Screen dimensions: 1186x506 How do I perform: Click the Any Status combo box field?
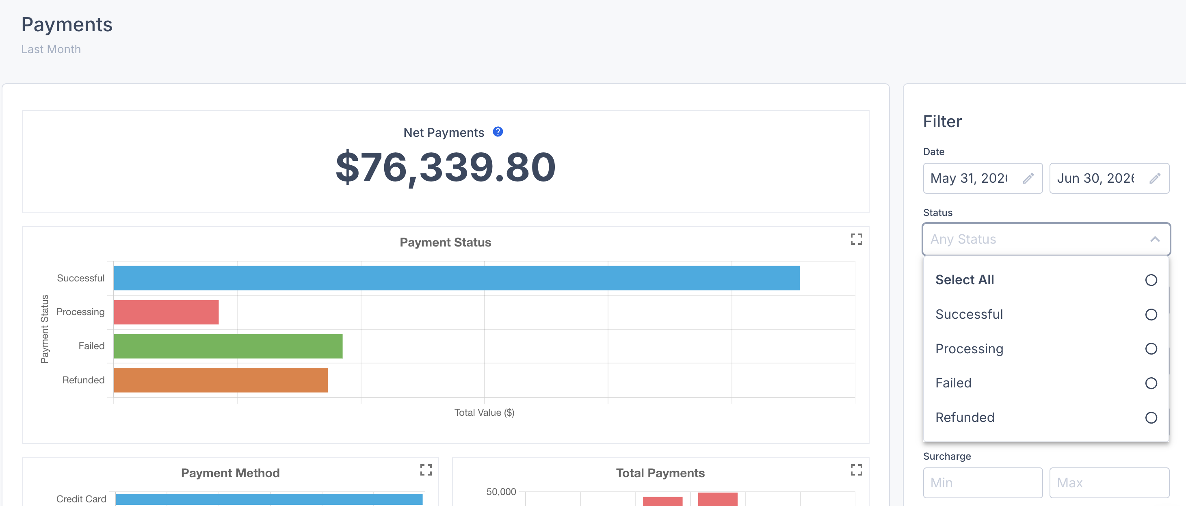[x=1046, y=239]
